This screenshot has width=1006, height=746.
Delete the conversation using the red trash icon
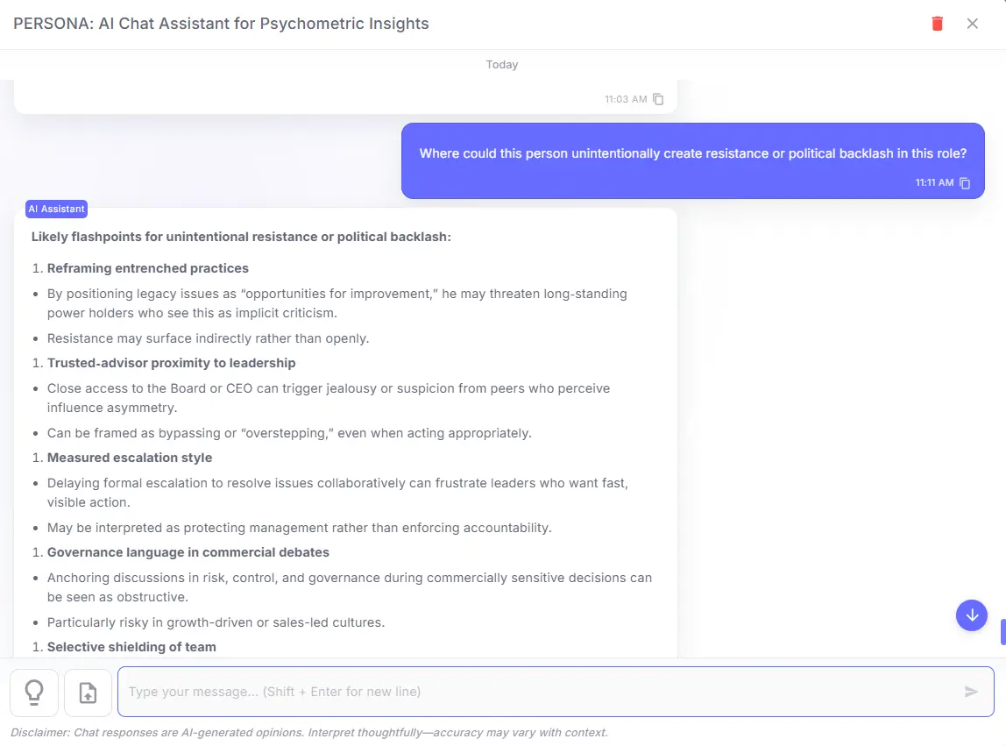click(937, 24)
